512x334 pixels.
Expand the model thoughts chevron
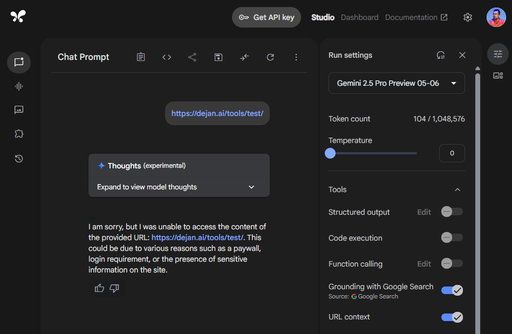click(251, 187)
